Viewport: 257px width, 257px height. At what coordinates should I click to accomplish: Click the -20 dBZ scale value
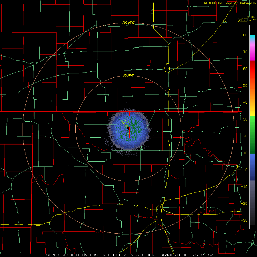(244, 204)
